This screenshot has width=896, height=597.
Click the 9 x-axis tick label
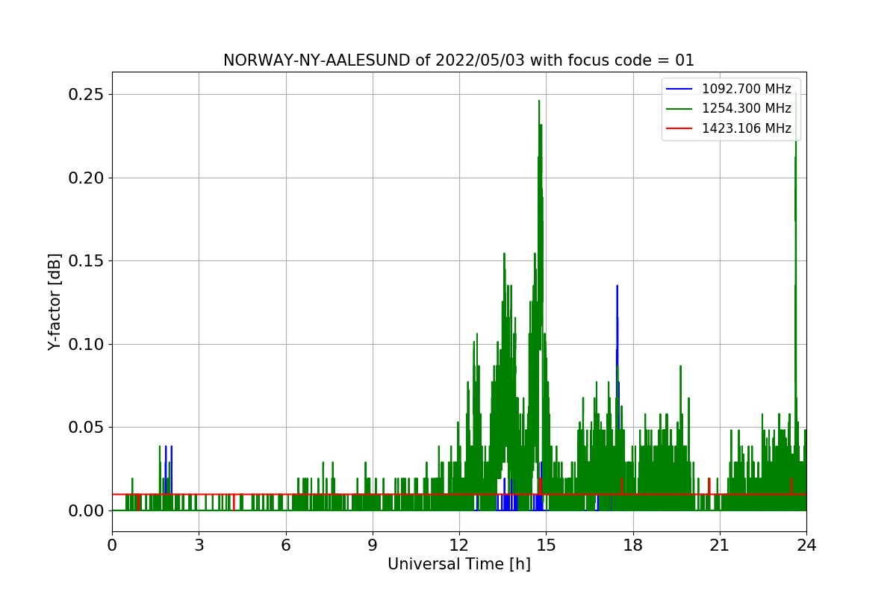[x=373, y=545]
